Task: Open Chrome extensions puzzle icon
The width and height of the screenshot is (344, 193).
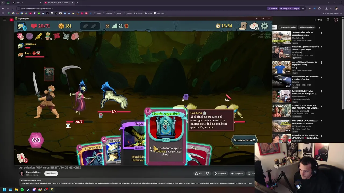Action: click(319, 8)
